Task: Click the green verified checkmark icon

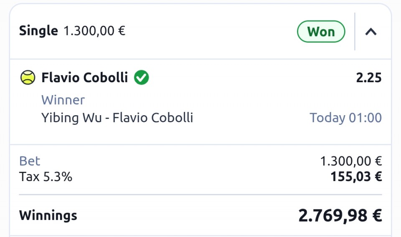Action: pyautogui.click(x=142, y=78)
